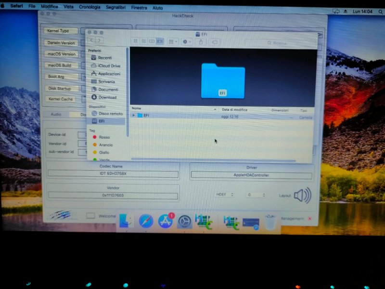
Task: Click the Codec Name field IDT 92HD75BX
Action: tap(113, 174)
